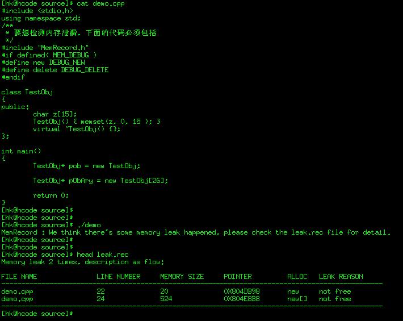403x321 pixels.
Task: Click the 'virtual ~TestObj()' destructor line
Action: point(77,129)
